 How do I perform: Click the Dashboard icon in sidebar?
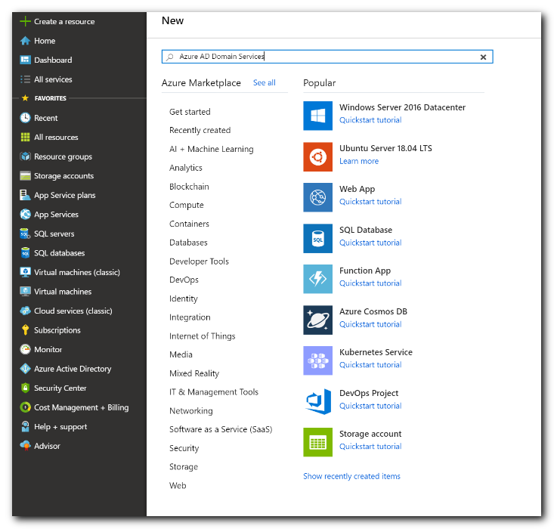coord(25,60)
